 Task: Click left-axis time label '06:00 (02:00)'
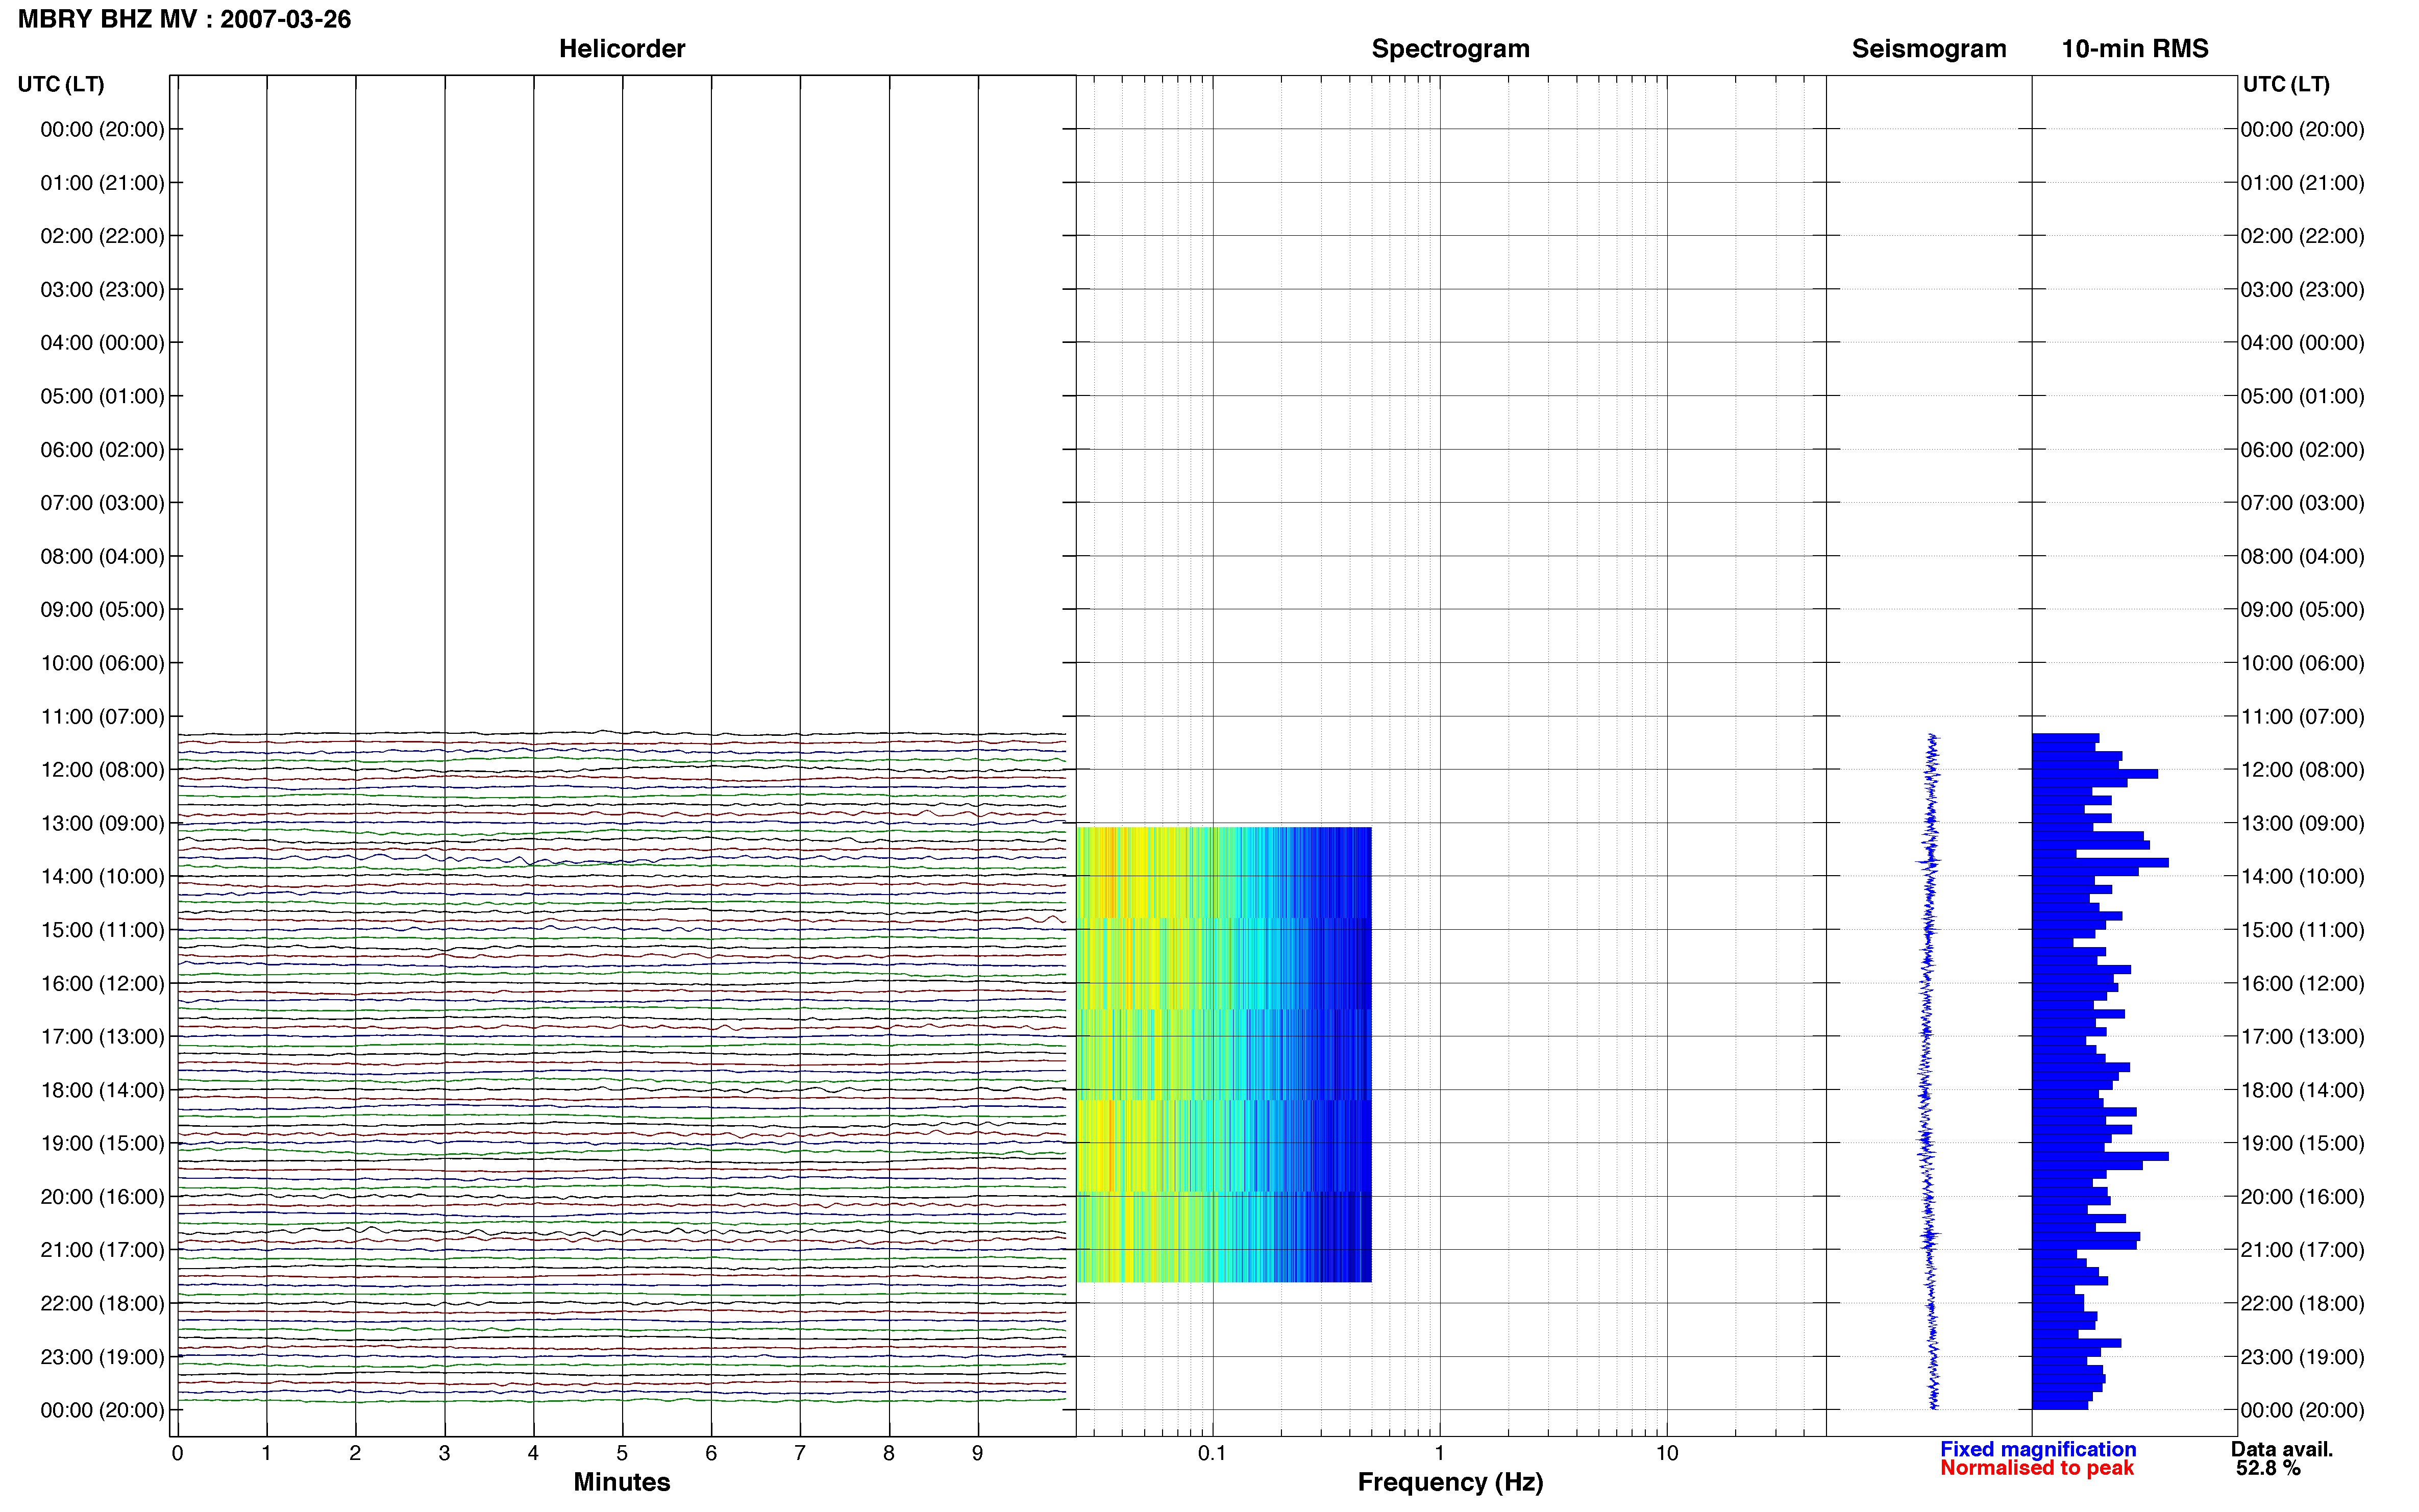tap(102, 450)
